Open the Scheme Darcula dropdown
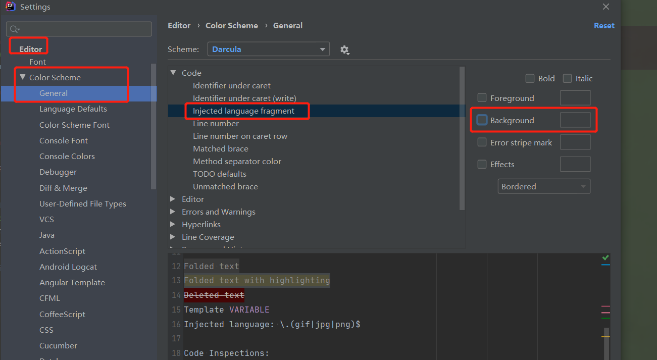 [x=269, y=49]
